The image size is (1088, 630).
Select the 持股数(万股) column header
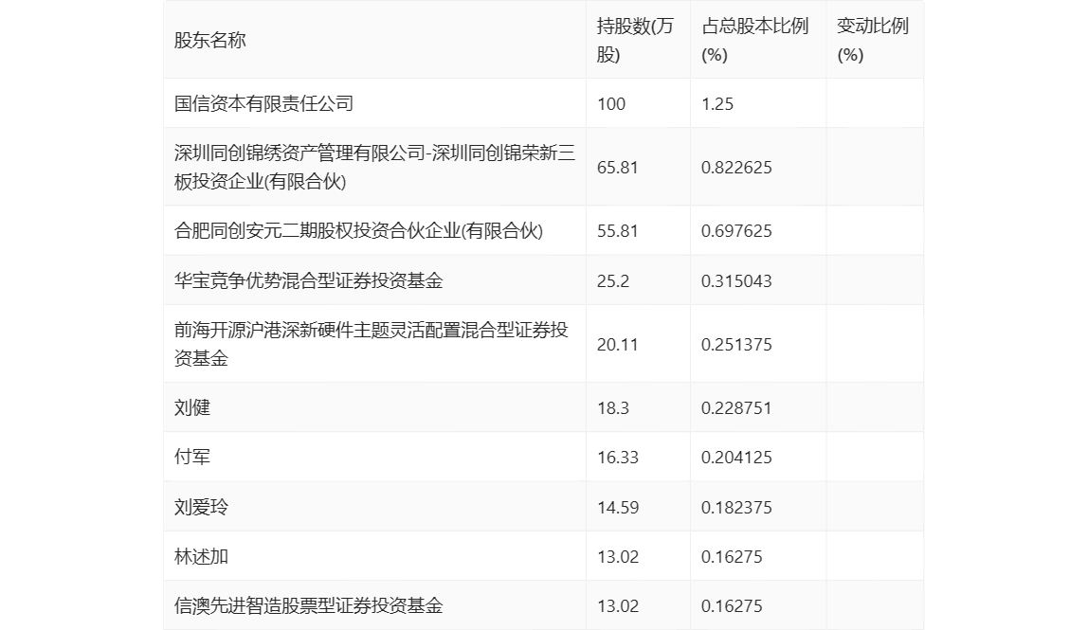point(635,40)
